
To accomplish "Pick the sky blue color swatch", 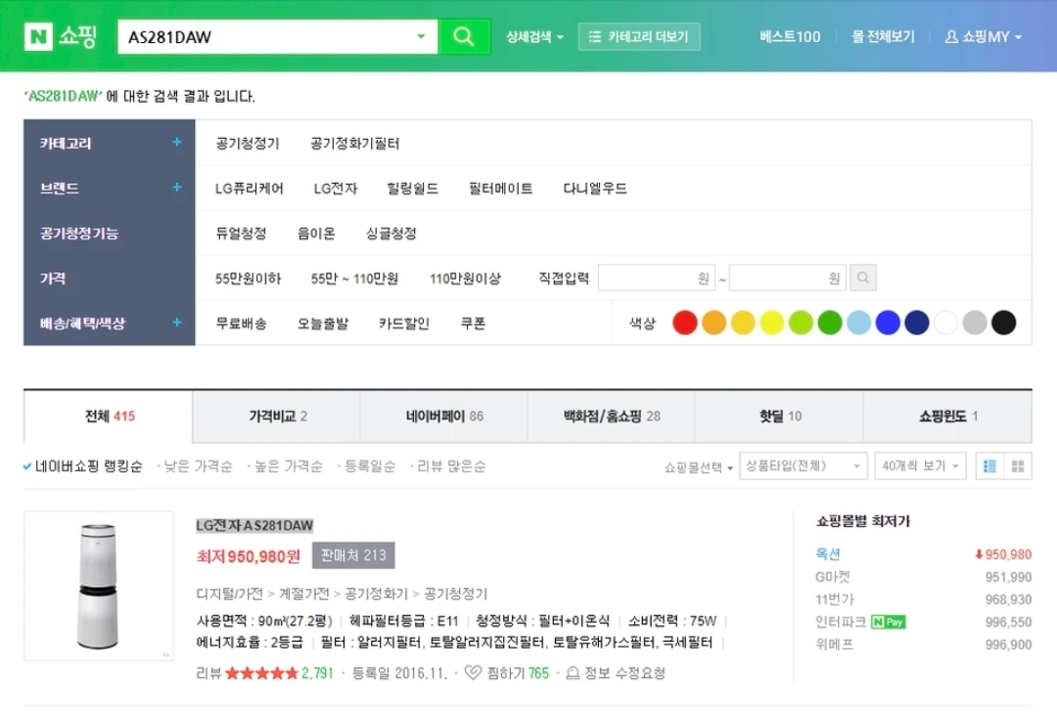I will (x=859, y=323).
